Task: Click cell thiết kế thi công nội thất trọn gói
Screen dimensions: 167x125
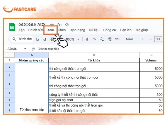Action: pos(94,76)
